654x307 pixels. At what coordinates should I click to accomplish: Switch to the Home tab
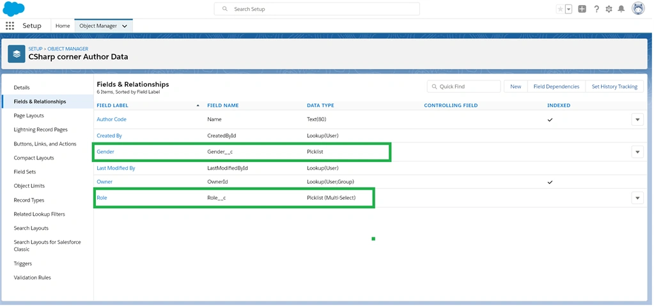(x=63, y=26)
